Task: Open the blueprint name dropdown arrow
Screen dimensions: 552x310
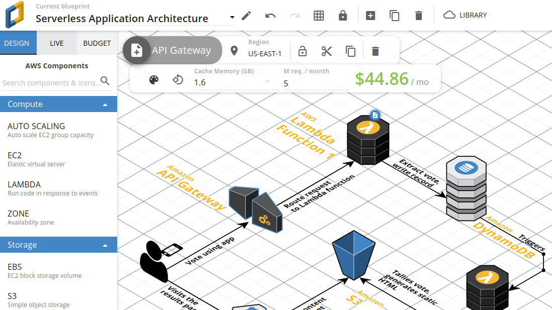Action: click(232, 17)
